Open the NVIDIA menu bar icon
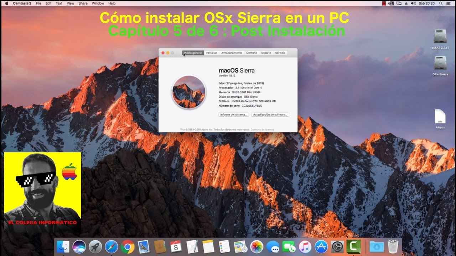Image resolution: width=456 pixels, height=256 pixels. 391,3
